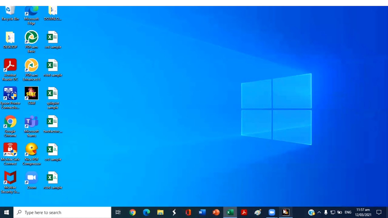Select the Nice PDF Compressor shortcut
388x218 pixels.
point(31,154)
